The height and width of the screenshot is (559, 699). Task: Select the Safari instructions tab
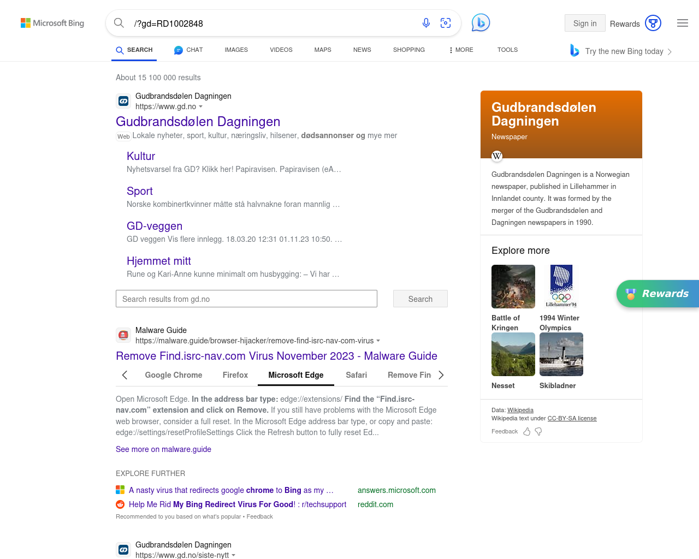coord(357,375)
